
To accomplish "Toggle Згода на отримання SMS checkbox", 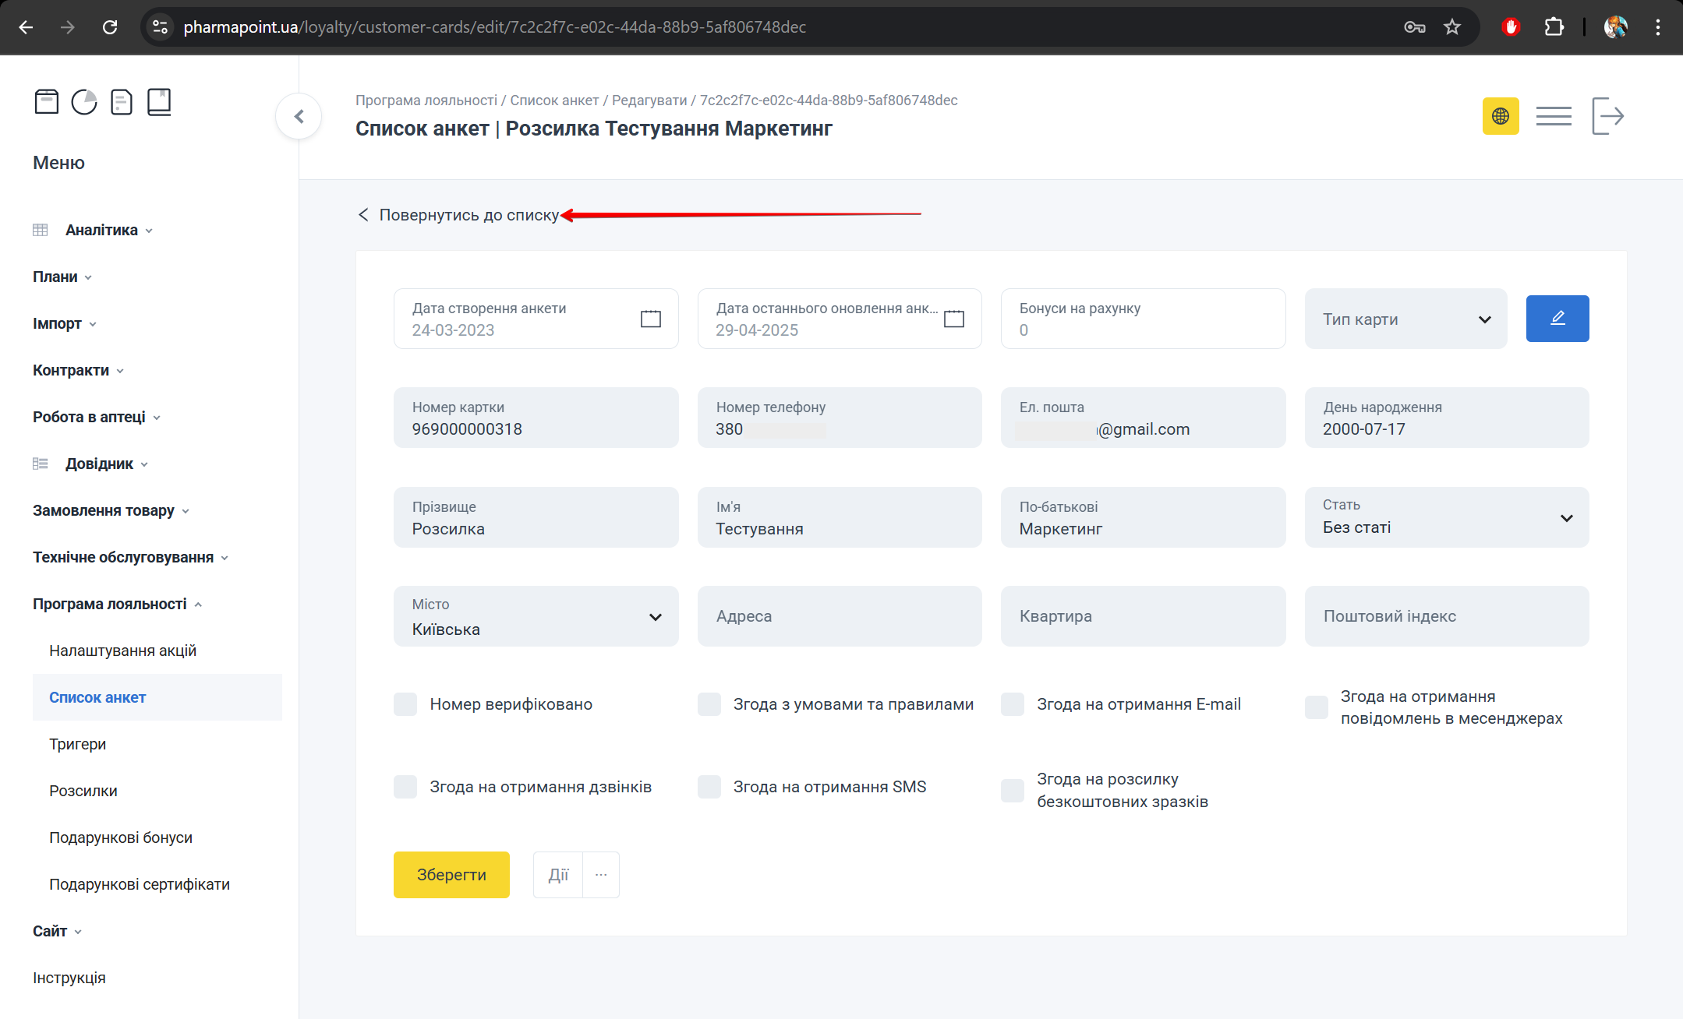I will [x=709, y=787].
